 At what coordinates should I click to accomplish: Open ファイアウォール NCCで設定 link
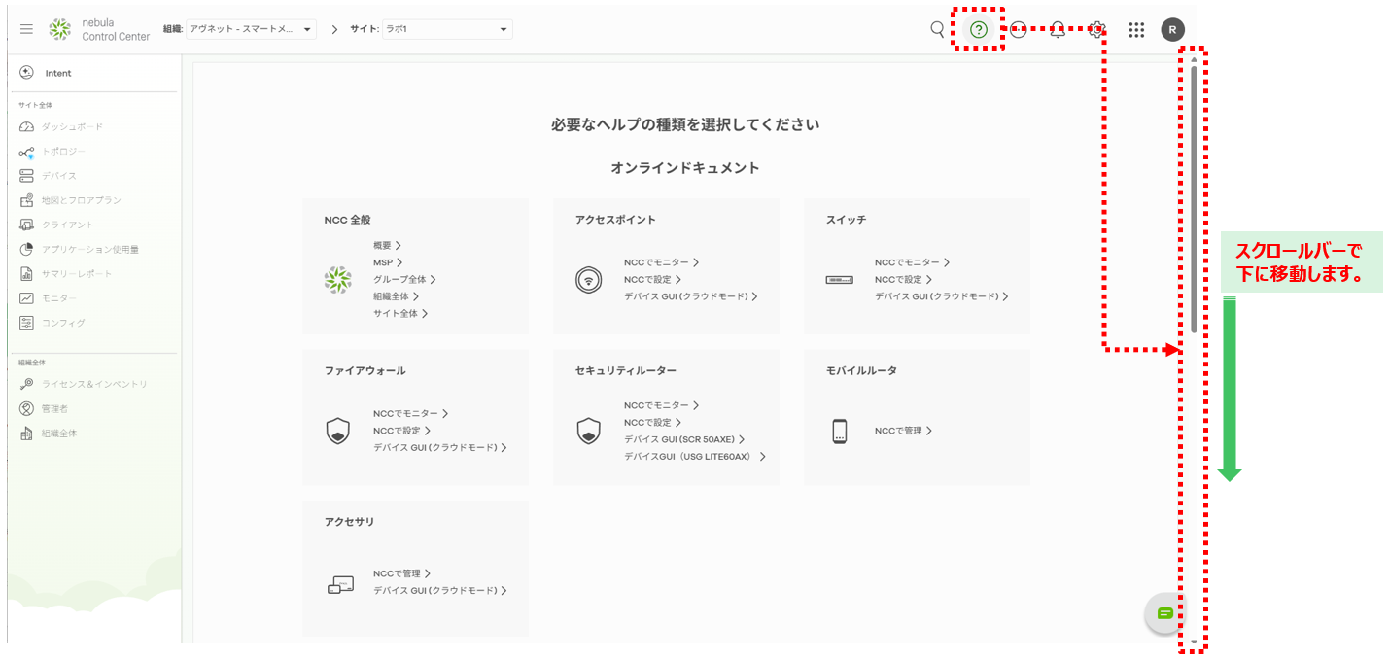pos(402,431)
